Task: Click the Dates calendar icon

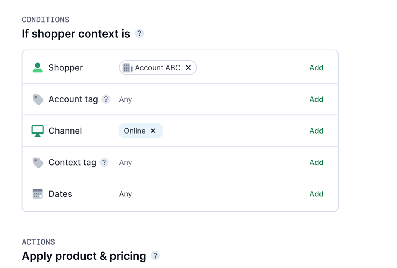Action: tap(38, 194)
